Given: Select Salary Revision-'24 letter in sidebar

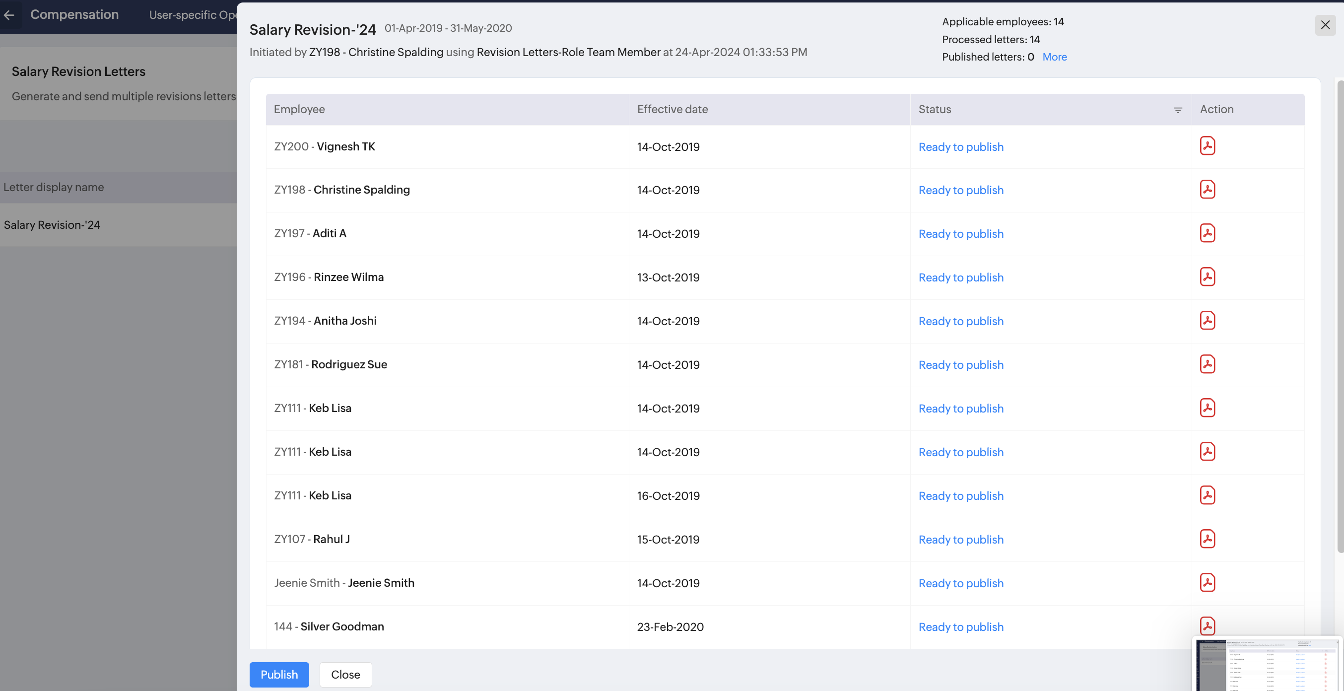Looking at the screenshot, I should [x=52, y=225].
